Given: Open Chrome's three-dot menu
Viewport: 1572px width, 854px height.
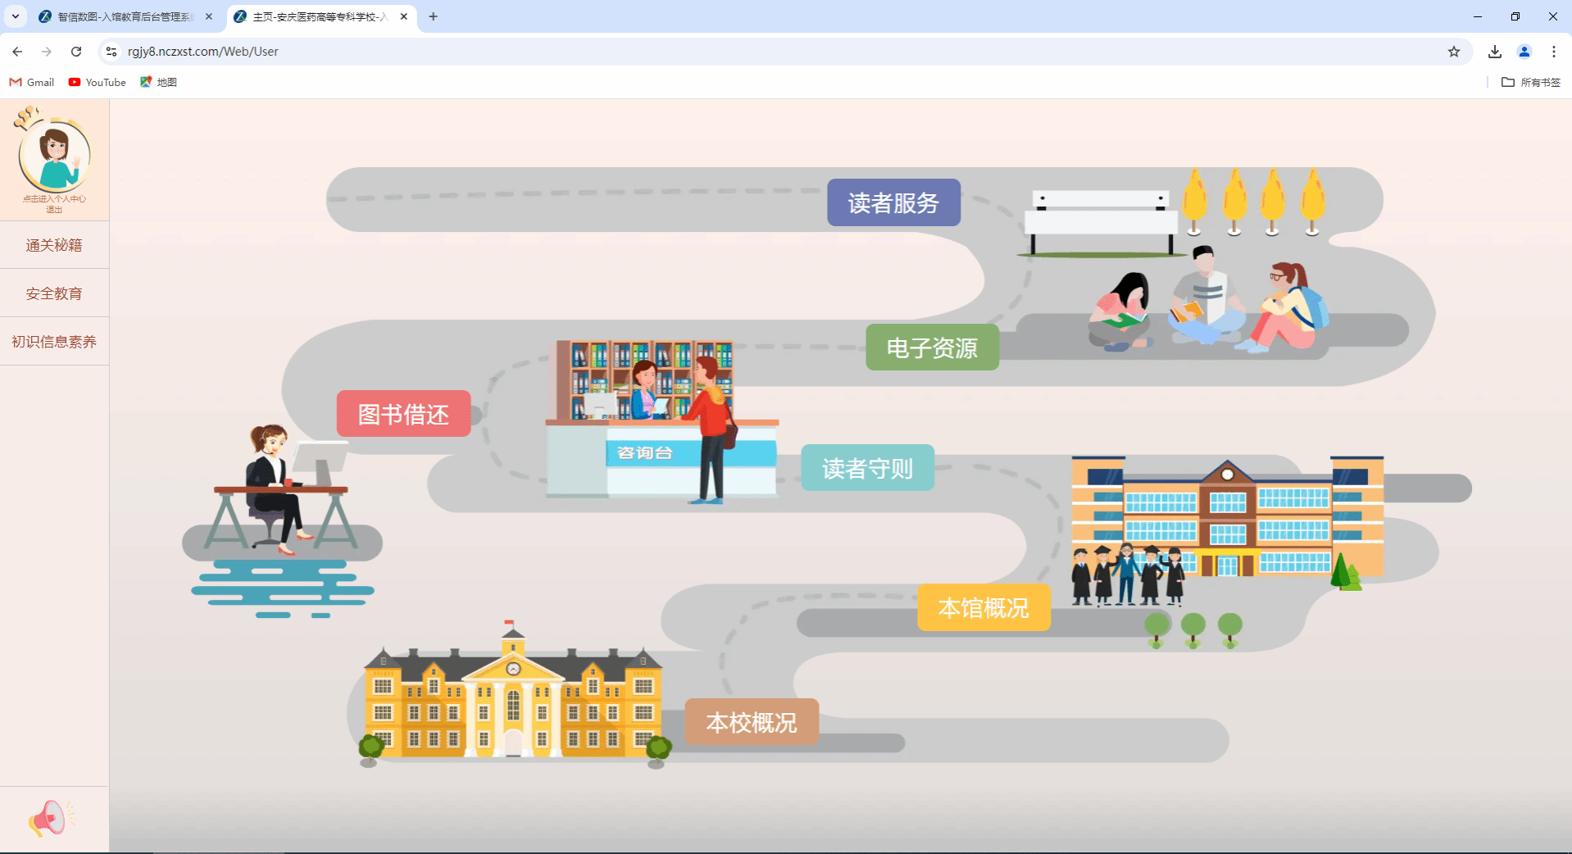Looking at the screenshot, I should (1553, 52).
